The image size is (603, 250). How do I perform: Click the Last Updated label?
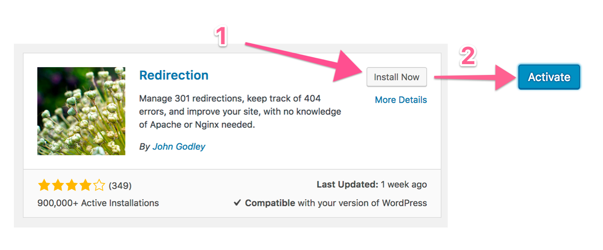point(347,185)
